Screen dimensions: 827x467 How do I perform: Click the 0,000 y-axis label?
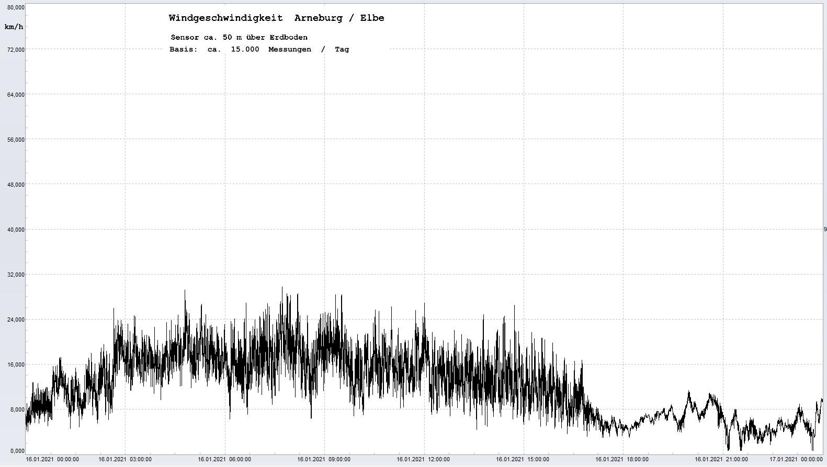(x=17, y=451)
